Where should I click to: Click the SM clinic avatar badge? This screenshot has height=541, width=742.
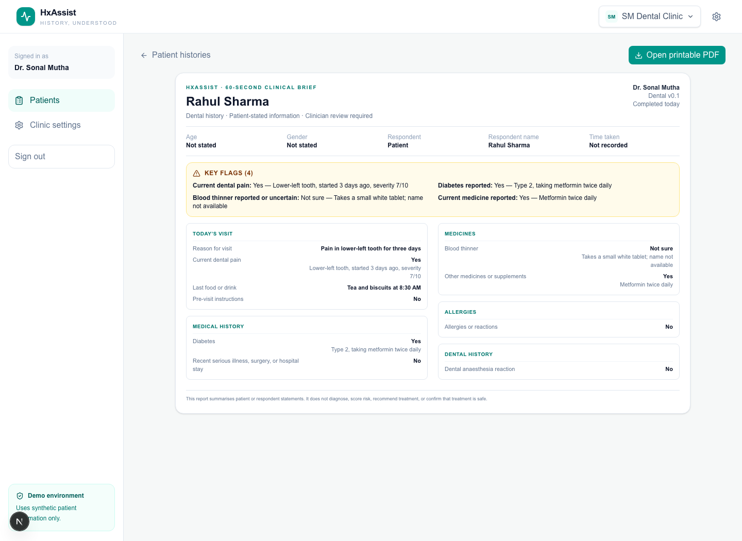point(612,16)
